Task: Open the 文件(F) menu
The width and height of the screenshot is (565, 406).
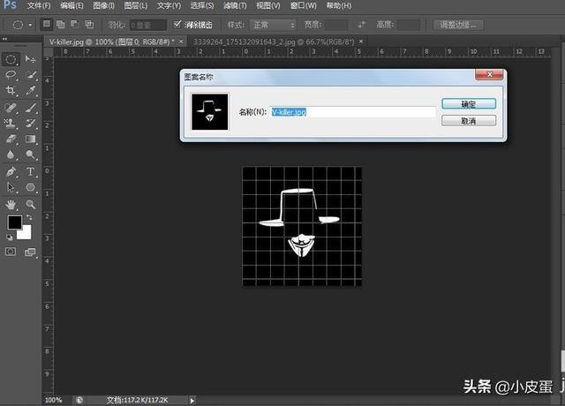Action: click(x=39, y=6)
